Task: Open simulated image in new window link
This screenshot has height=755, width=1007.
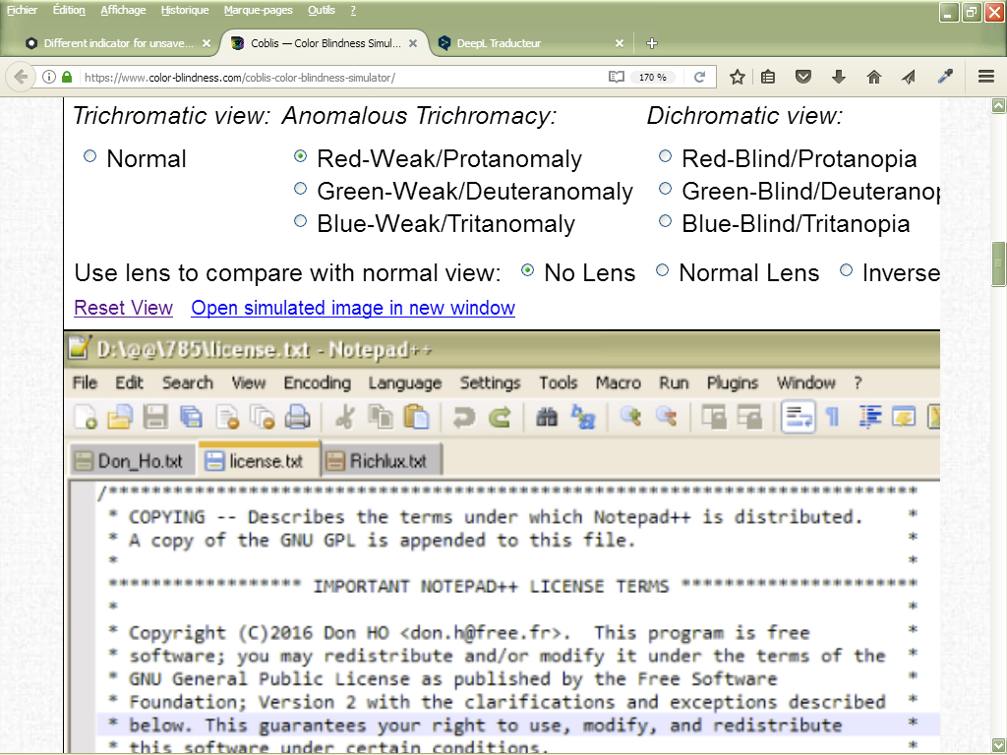Action: pos(353,308)
